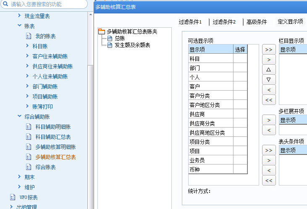307x209 pixels.
Task: Click the 科目辅助汇总表 document icon
Action: 29,136
